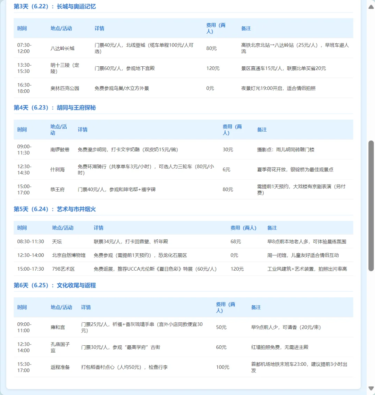Click the 南锣鼓巷 cell
This screenshot has height=395, width=375.
coord(60,149)
